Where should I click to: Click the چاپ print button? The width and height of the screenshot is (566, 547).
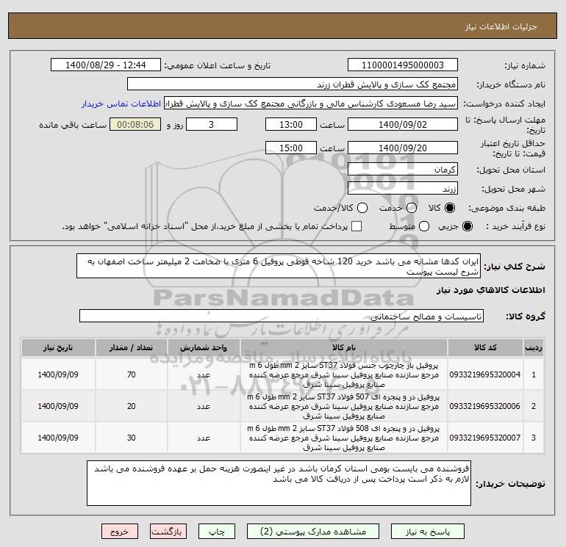217,532
